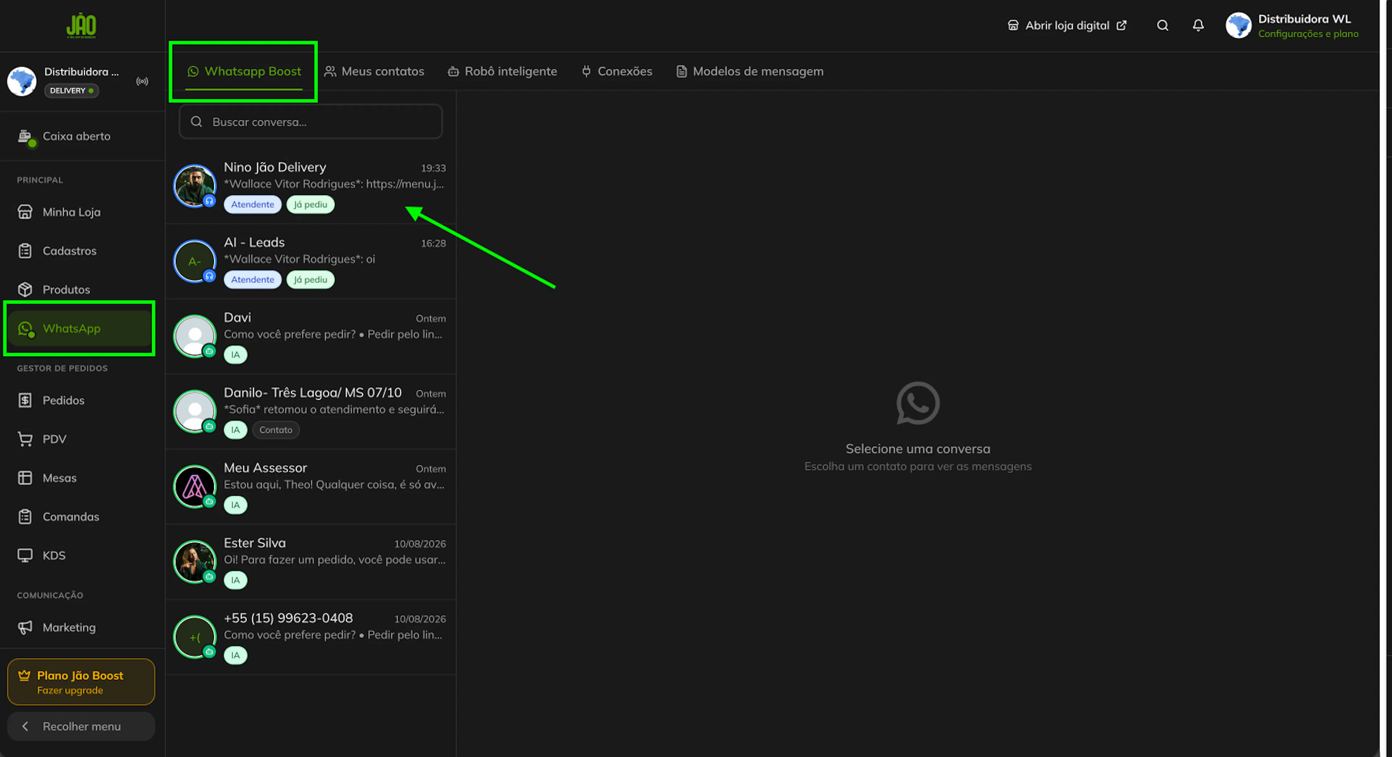Click the robot badge on Davi's avatar
The width and height of the screenshot is (1392, 757).
(209, 351)
